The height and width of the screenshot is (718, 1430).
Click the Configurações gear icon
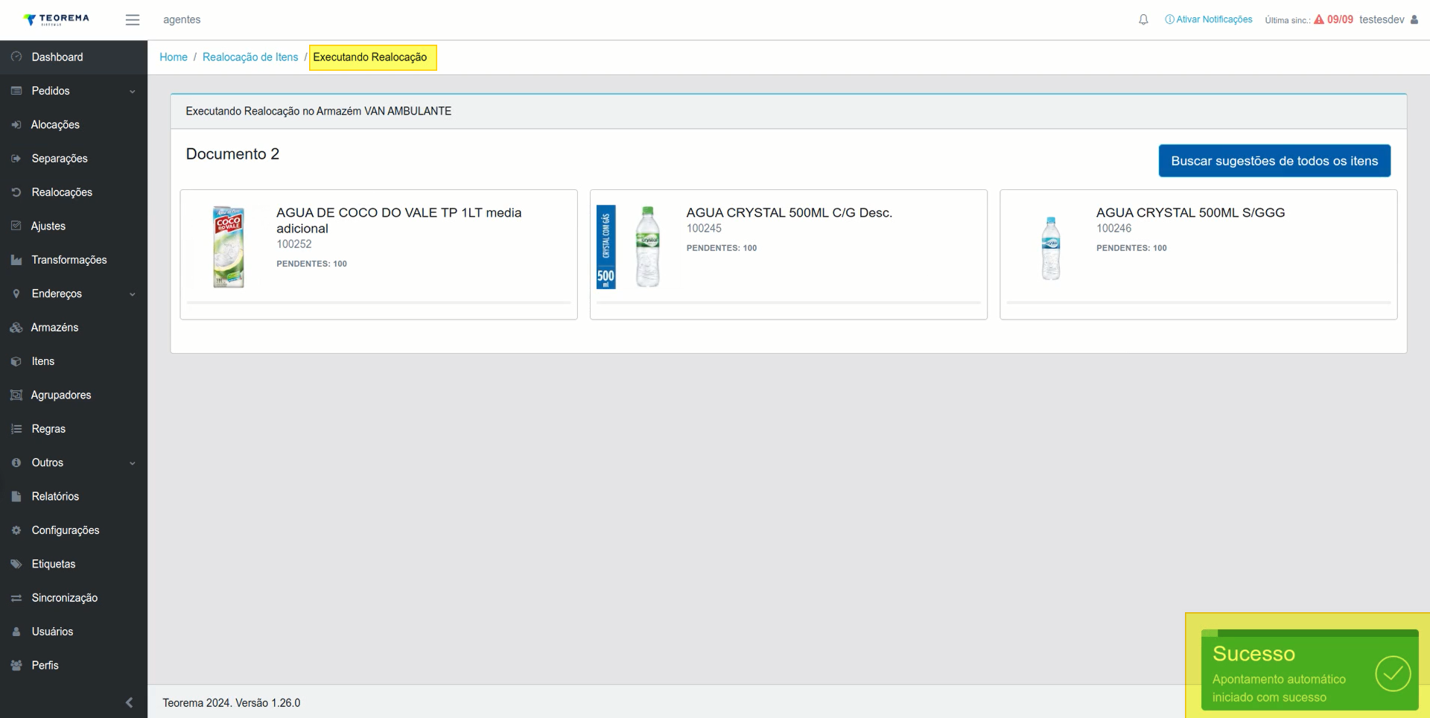coord(16,530)
